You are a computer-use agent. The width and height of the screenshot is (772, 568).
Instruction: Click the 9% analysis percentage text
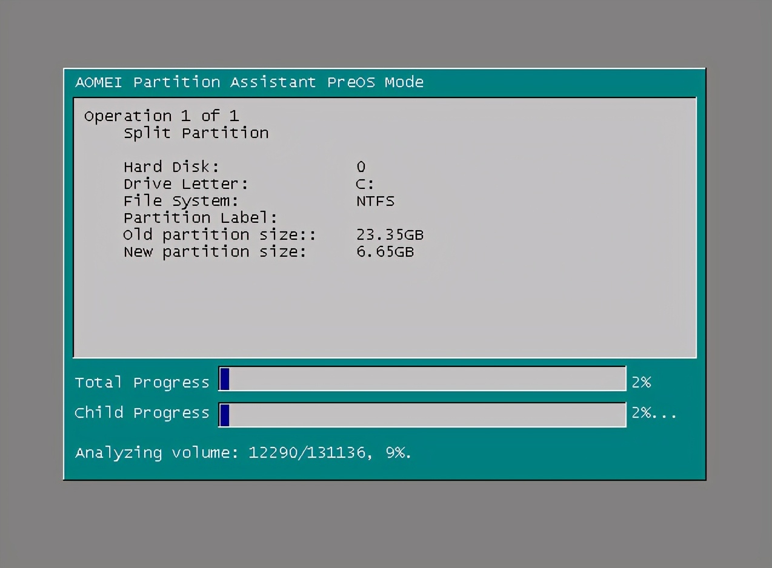pos(397,453)
